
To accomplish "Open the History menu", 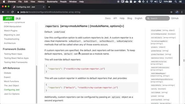I will click(x=41, y=2).
